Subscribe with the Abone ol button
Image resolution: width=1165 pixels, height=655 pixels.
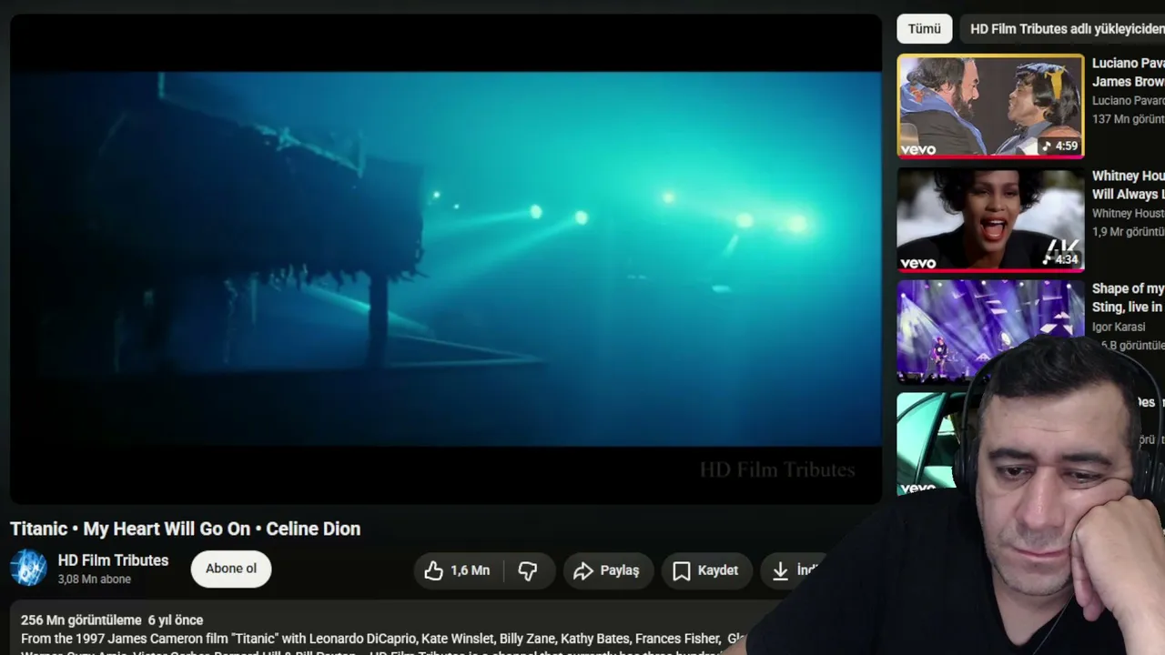231,569
